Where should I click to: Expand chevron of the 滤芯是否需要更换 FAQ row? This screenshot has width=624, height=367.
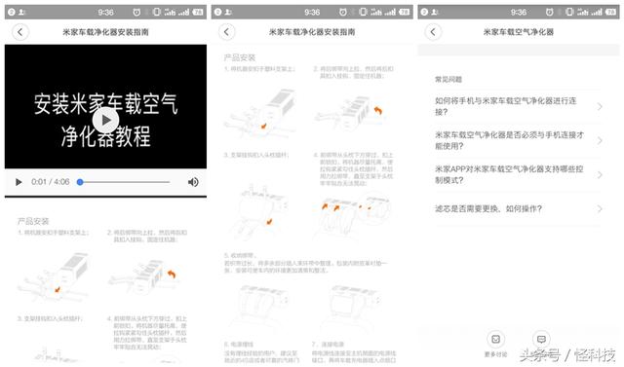[600, 208]
